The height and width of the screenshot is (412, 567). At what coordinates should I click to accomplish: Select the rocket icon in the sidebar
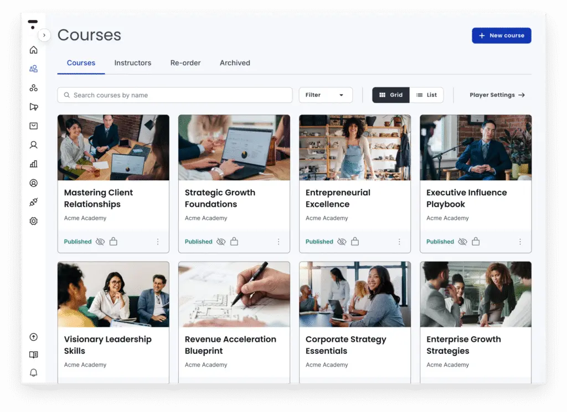[x=33, y=202]
